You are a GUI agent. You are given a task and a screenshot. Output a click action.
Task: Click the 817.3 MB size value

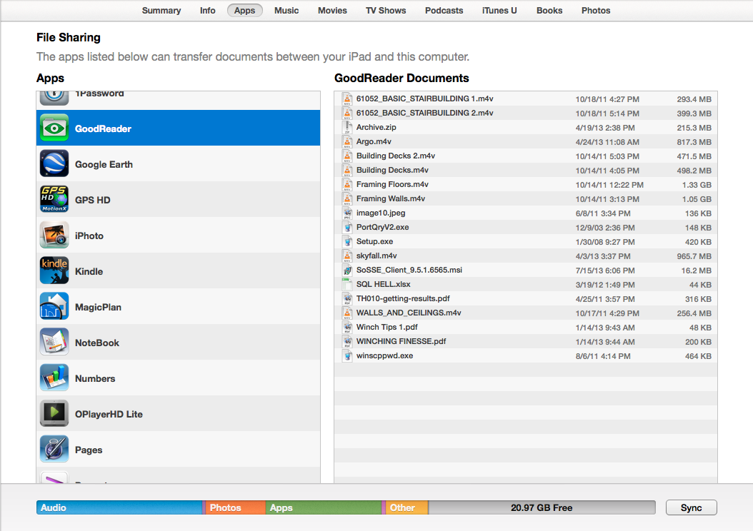click(x=694, y=142)
